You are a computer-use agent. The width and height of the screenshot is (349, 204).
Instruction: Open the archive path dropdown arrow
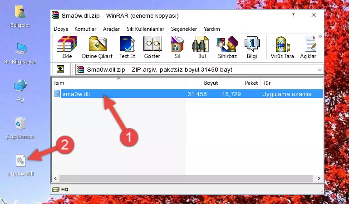(320, 69)
